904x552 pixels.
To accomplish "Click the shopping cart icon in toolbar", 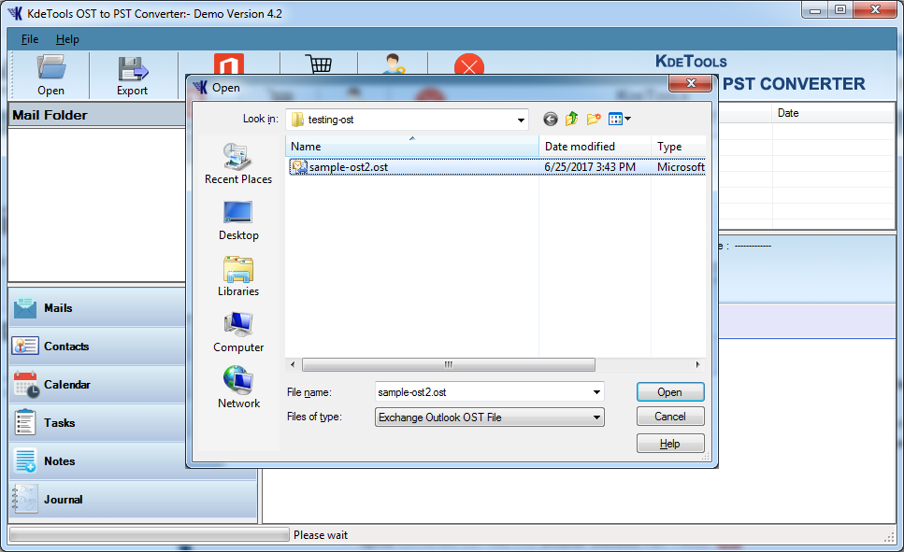I will (318, 64).
